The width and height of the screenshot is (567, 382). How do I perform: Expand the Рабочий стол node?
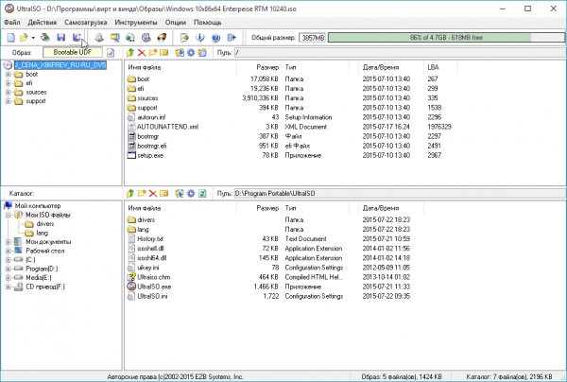[8, 251]
